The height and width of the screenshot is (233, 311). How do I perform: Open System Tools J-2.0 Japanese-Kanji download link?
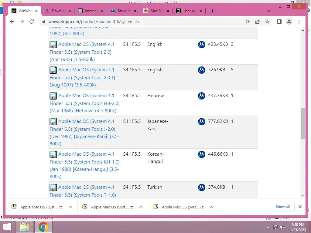click(x=85, y=132)
